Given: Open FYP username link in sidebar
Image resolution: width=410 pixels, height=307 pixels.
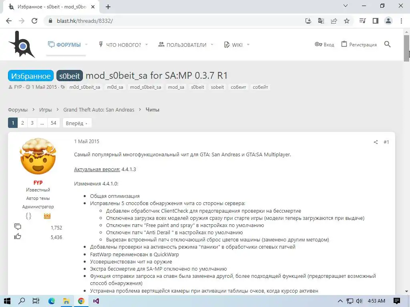Looking at the screenshot, I should coord(38,182).
